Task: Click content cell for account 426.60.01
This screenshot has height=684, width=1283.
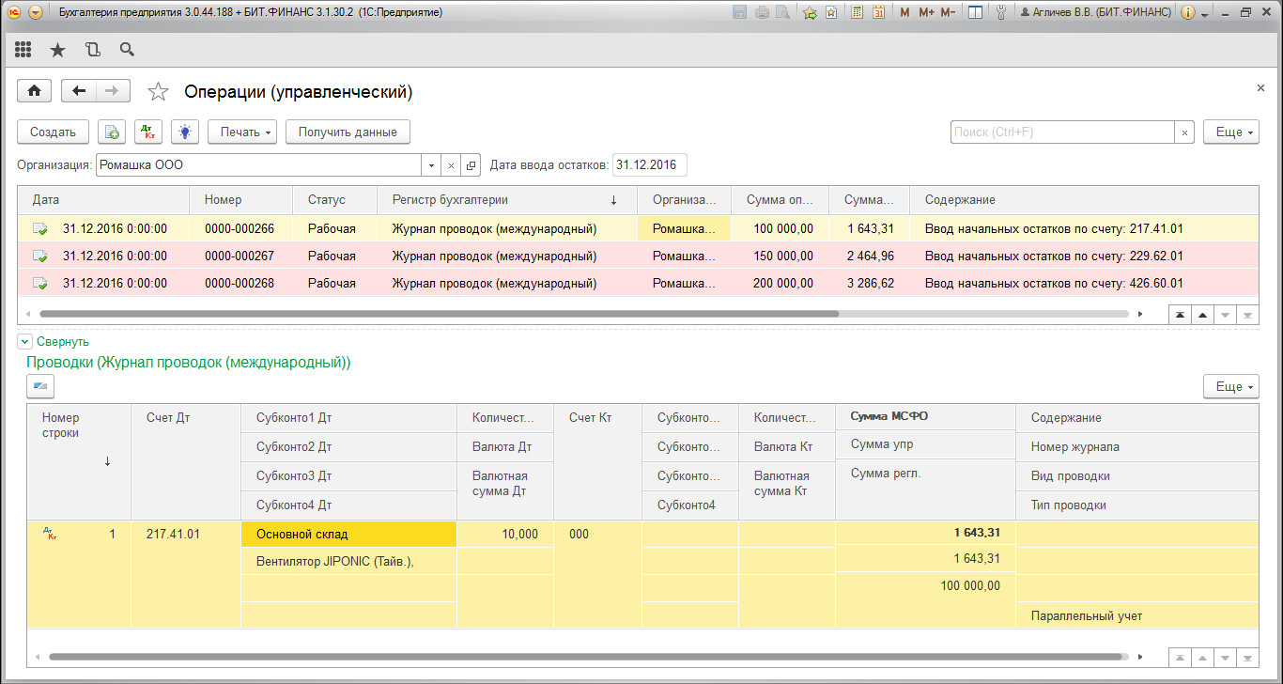Action: click(1085, 283)
